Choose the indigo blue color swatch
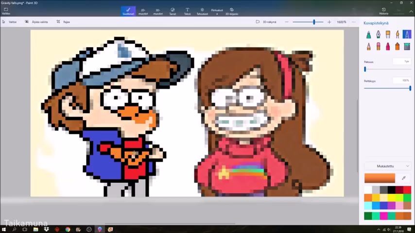 384,205
